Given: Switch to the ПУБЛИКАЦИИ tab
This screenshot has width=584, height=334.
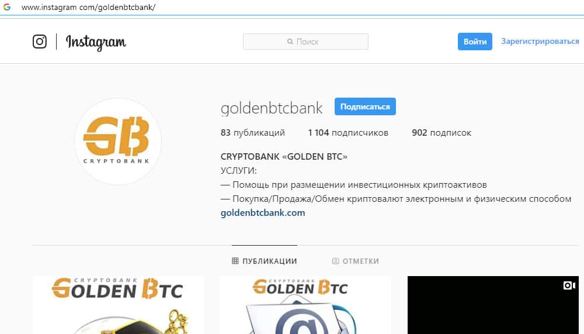Looking at the screenshot, I should tap(265, 261).
